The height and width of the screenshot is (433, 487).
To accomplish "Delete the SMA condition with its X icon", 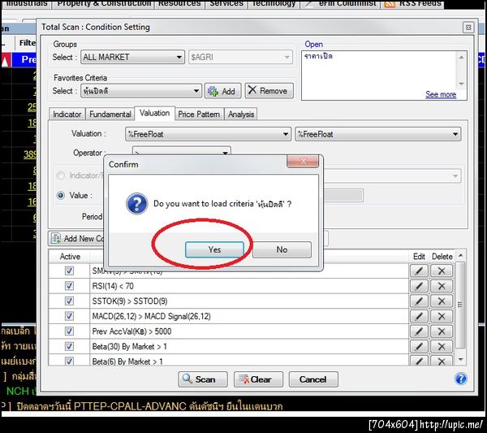I will tap(442, 271).
